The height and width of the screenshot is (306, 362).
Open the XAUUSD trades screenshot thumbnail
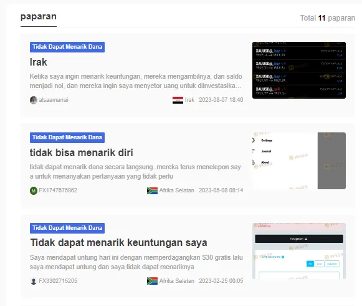coord(299,70)
